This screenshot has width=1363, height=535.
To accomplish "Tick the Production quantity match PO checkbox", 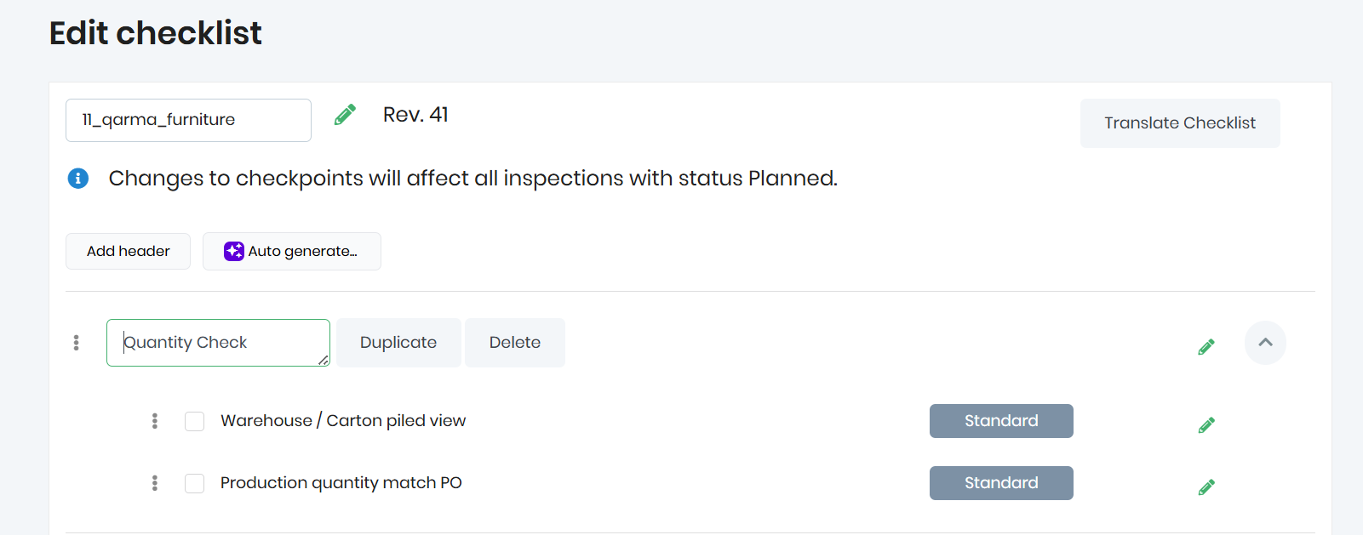I will click(x=195, y=483).
